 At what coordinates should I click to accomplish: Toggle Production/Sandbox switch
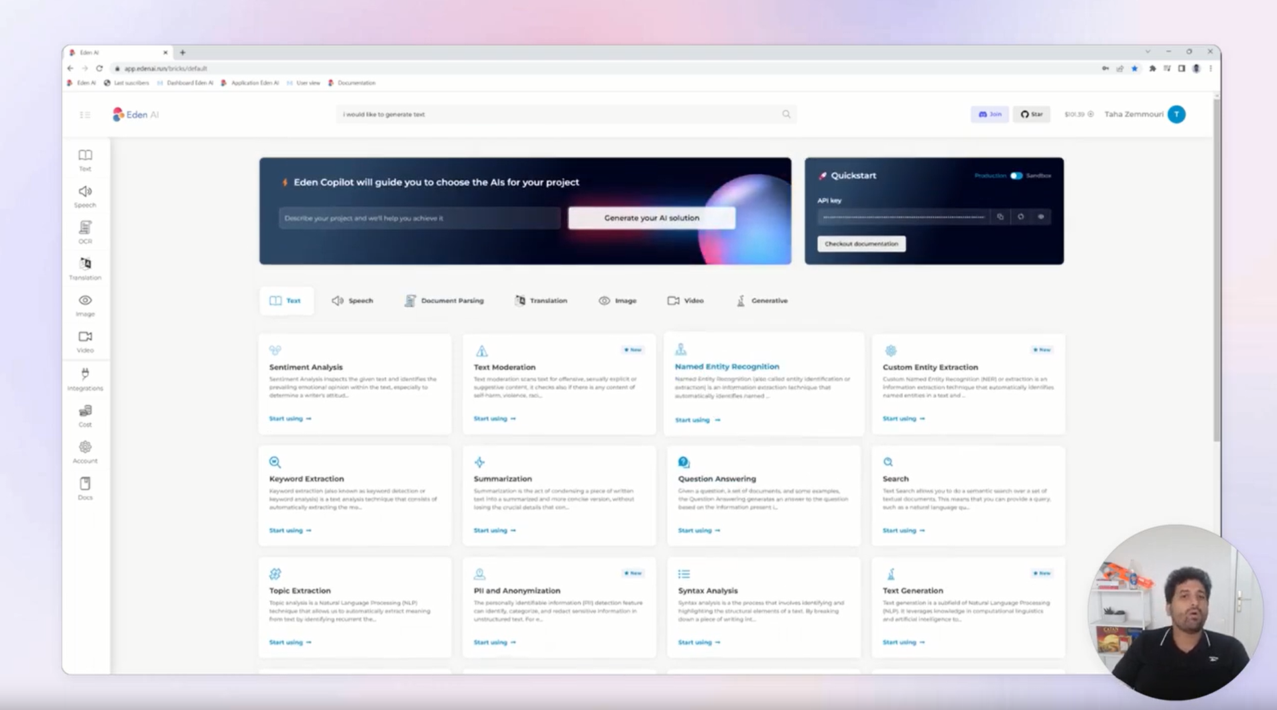[1016, 175]
